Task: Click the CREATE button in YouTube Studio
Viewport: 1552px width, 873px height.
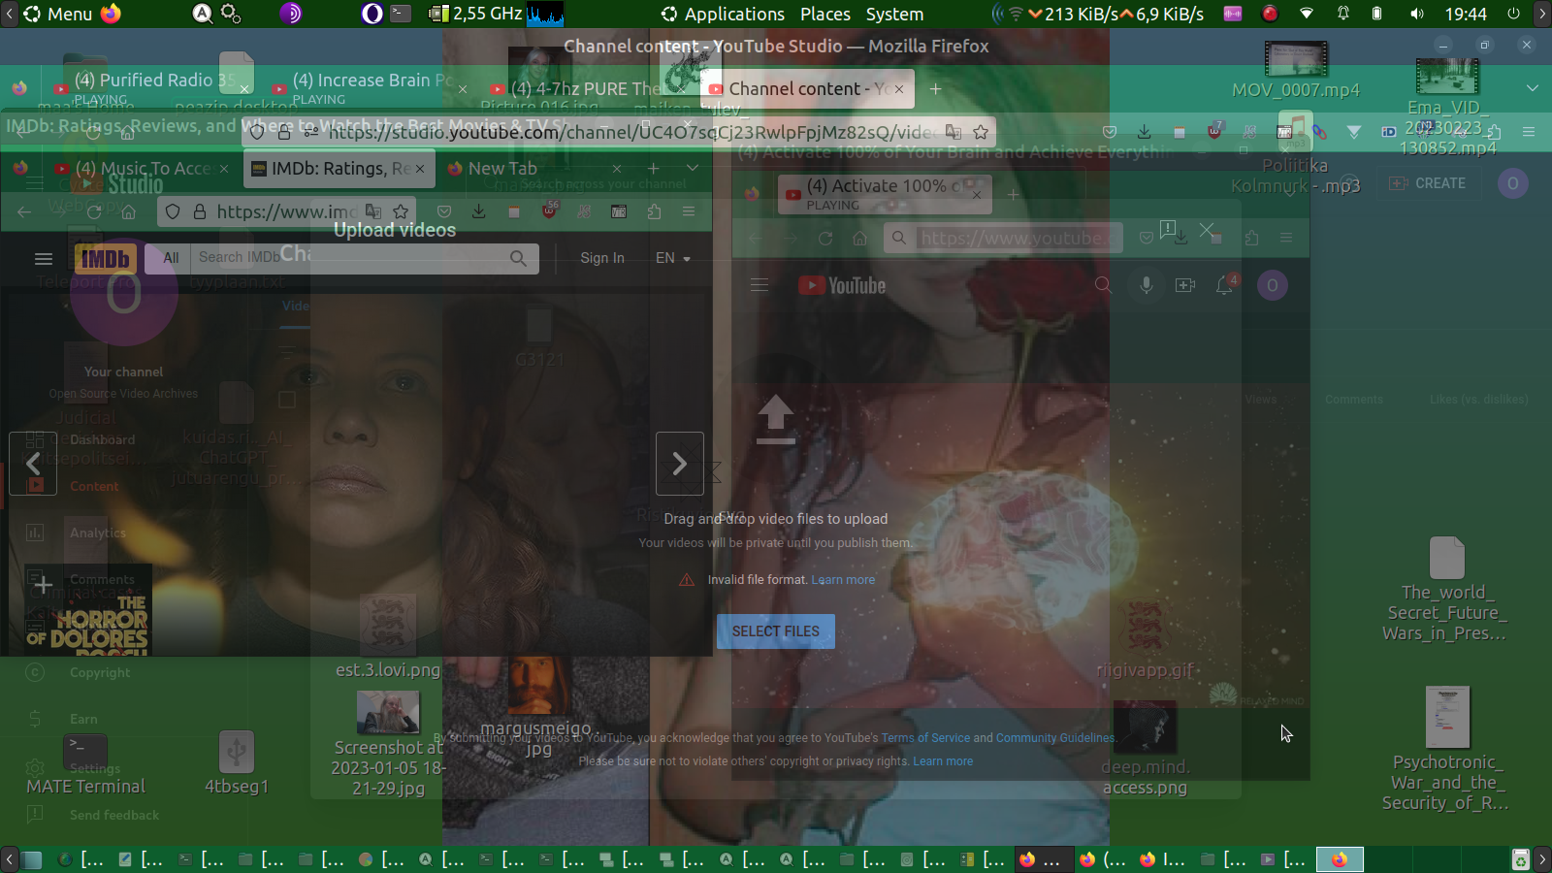Action: [x=1427, y=183]
